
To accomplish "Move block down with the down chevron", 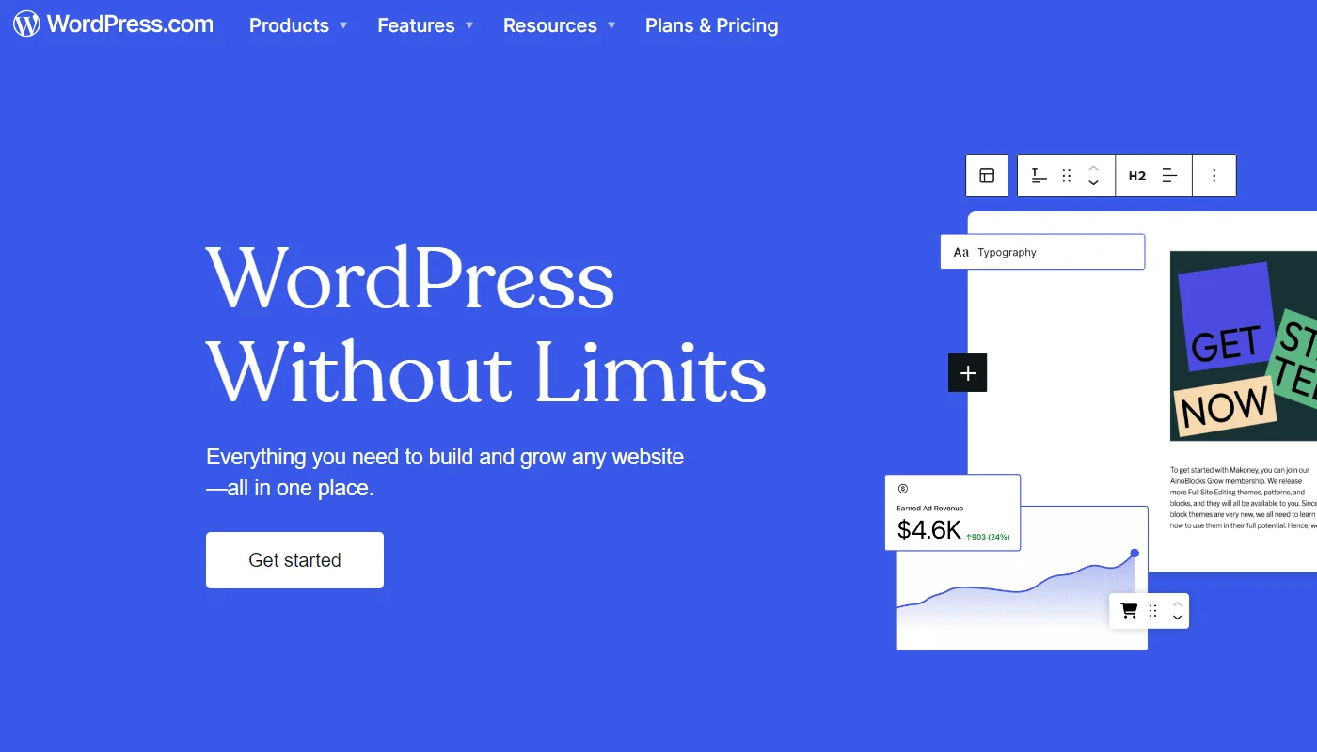I will point(1093,182).
